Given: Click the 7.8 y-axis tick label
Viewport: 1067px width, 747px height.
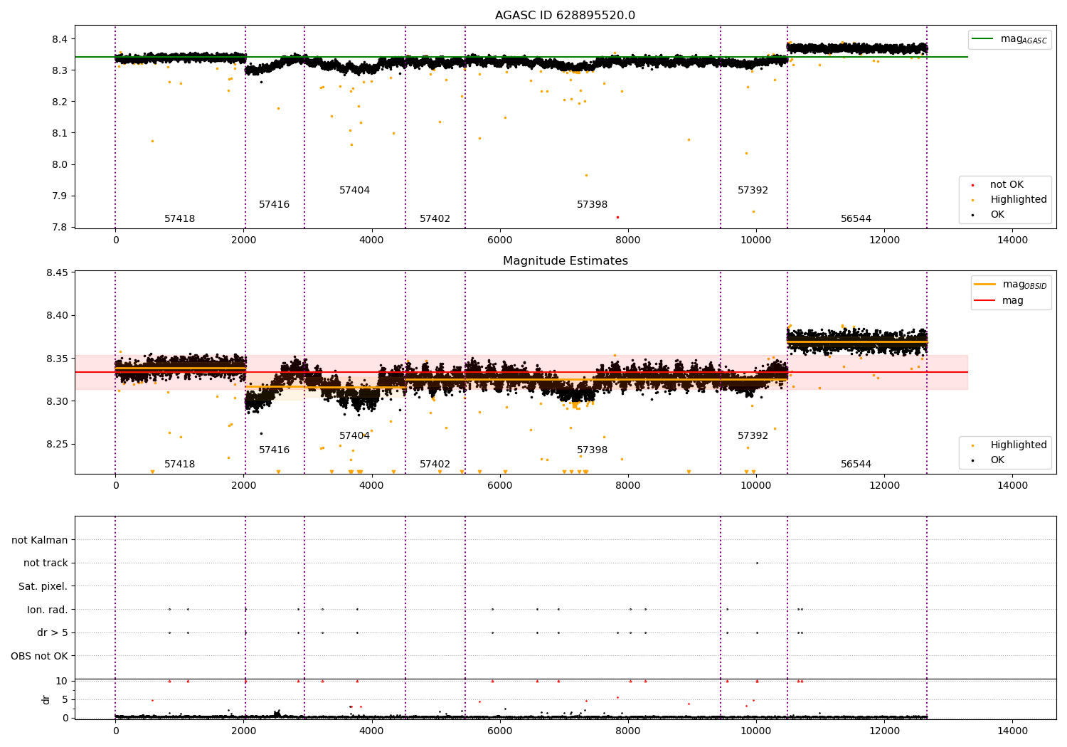Looking at the screenshot, I should pos(59,228).
